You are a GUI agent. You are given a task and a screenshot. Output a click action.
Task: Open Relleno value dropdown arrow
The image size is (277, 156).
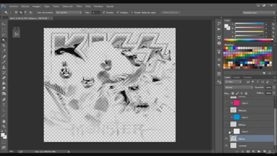pyautogui.click(x=274, y=93)
